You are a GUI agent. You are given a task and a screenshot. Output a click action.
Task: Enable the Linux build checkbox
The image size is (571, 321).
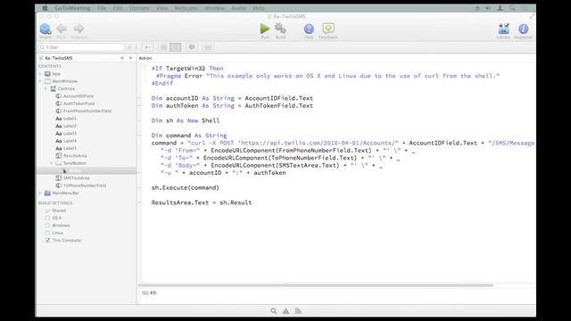tap(47, 233)
